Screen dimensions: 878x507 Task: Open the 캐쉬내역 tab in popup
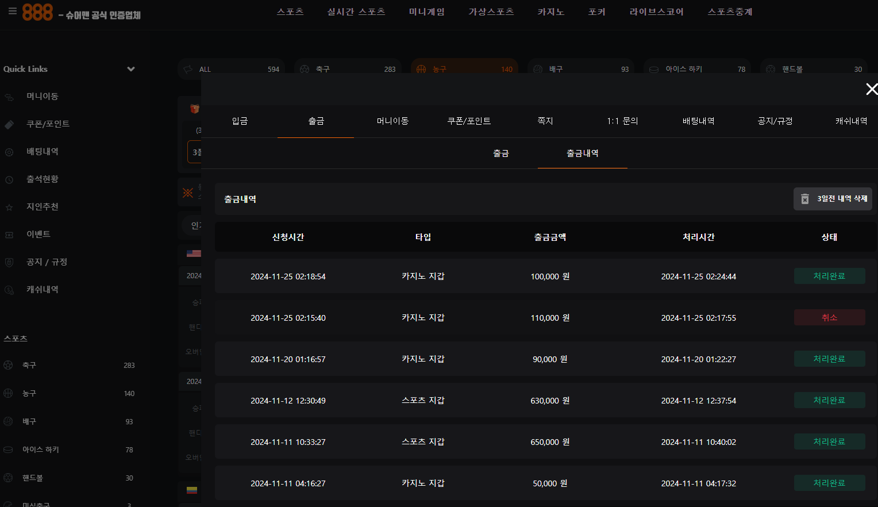click(x=852, y=121)
